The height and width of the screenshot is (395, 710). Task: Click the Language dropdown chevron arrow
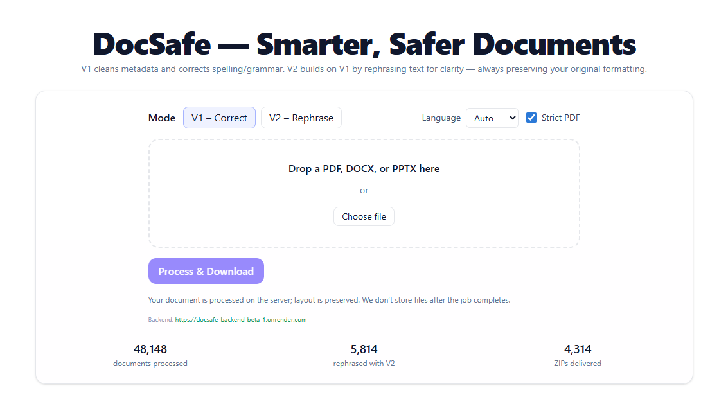pyautogui.click(x=511, y=118)
